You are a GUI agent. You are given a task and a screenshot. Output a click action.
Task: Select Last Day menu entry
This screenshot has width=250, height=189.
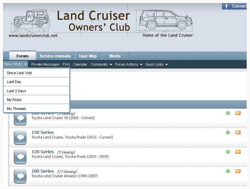tap(37, 82)
